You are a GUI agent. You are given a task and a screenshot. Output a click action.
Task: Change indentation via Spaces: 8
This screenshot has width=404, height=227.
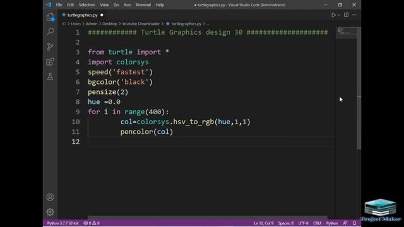click(x=286, y=223)
